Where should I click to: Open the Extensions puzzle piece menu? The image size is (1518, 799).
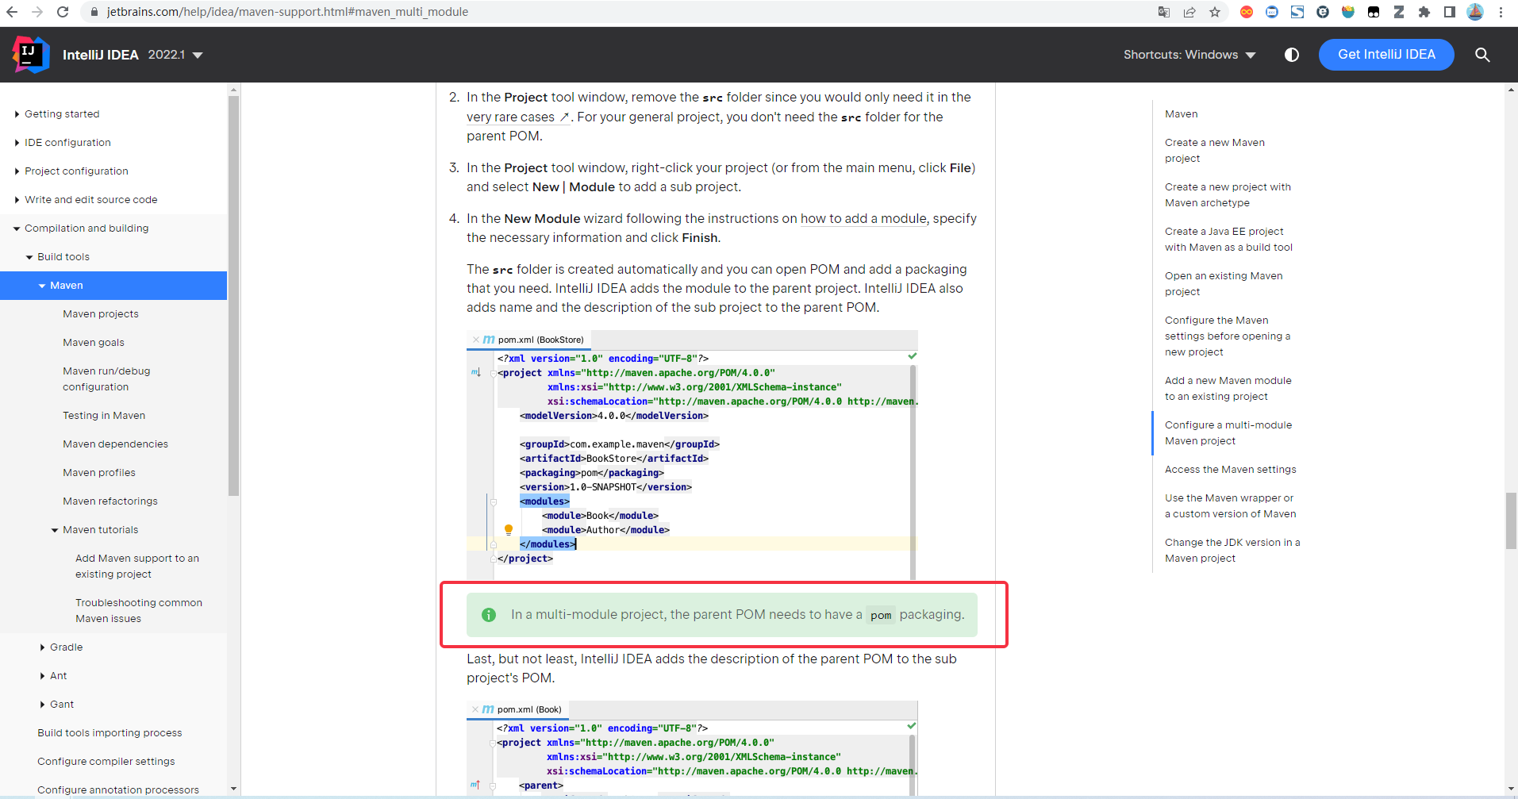1424,12
